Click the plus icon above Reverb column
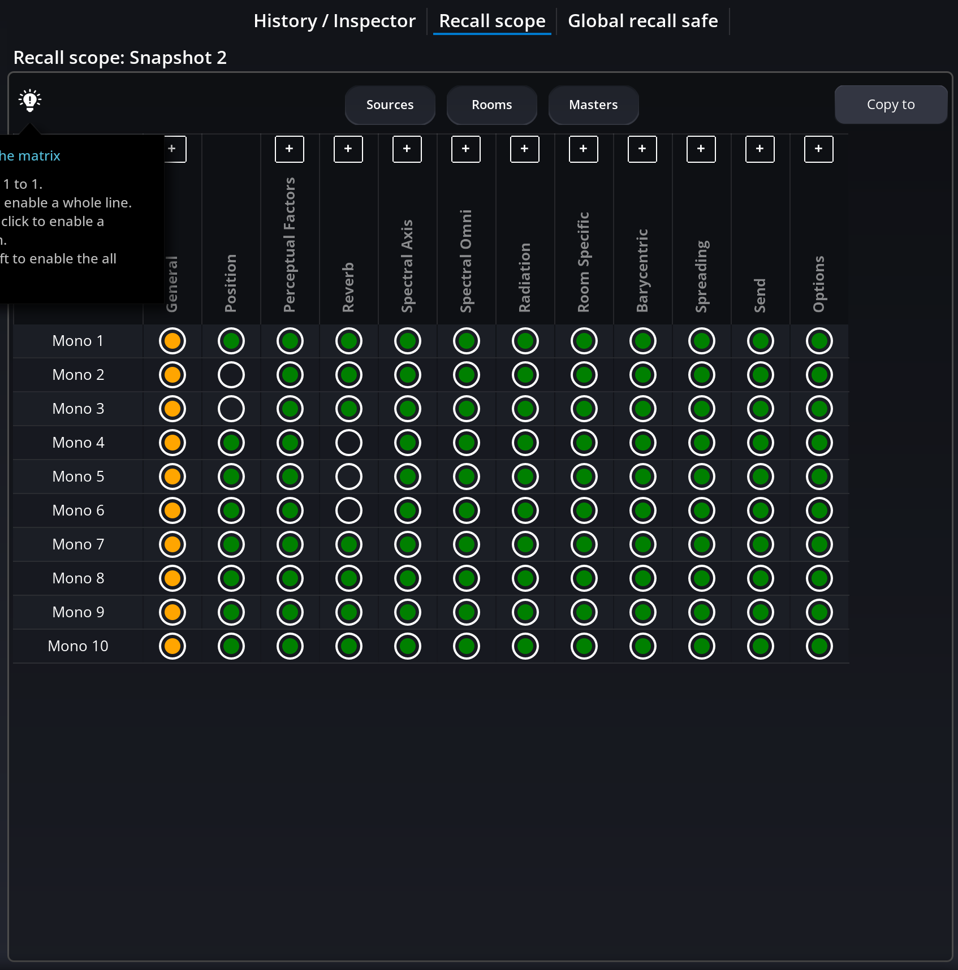This screenshot has height=970, width=958. pos(348,149)
